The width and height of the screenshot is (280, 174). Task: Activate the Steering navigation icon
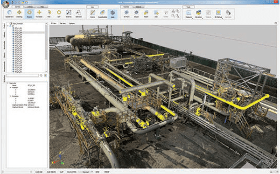[x=19, y=14]
